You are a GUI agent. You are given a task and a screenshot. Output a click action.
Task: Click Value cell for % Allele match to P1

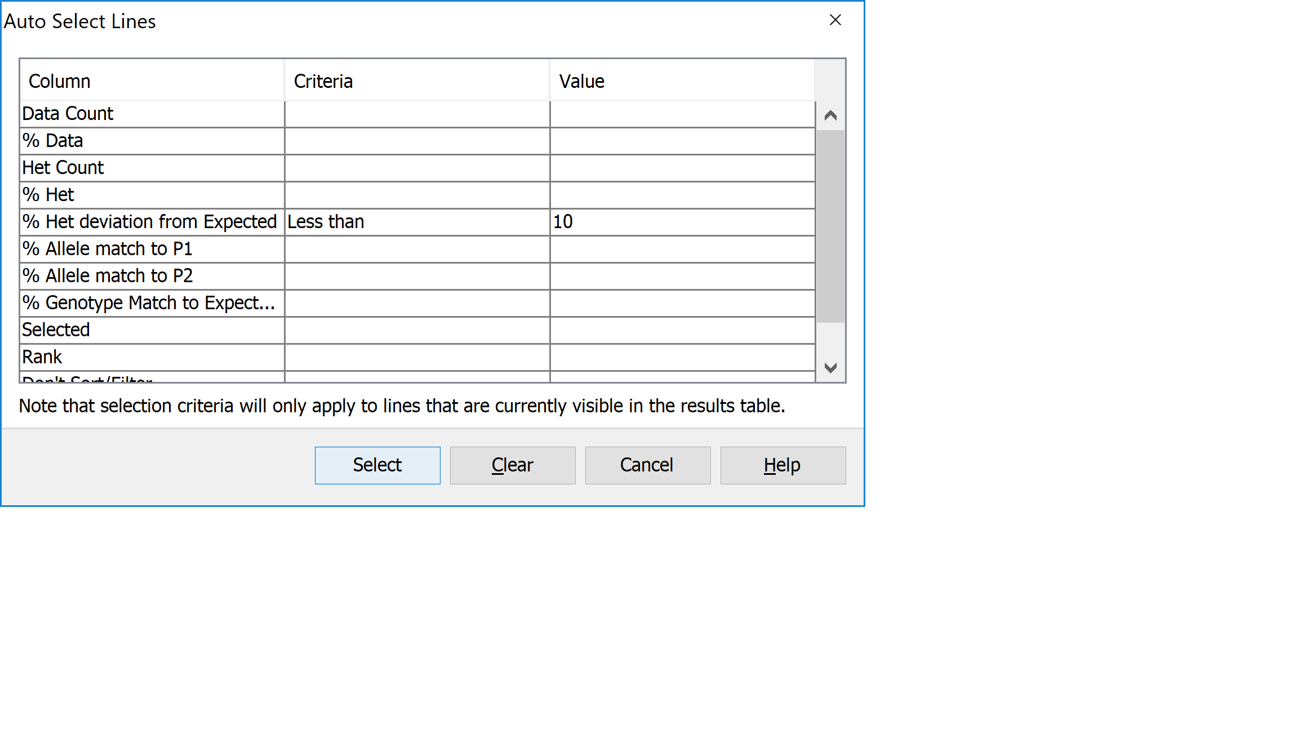683,250
